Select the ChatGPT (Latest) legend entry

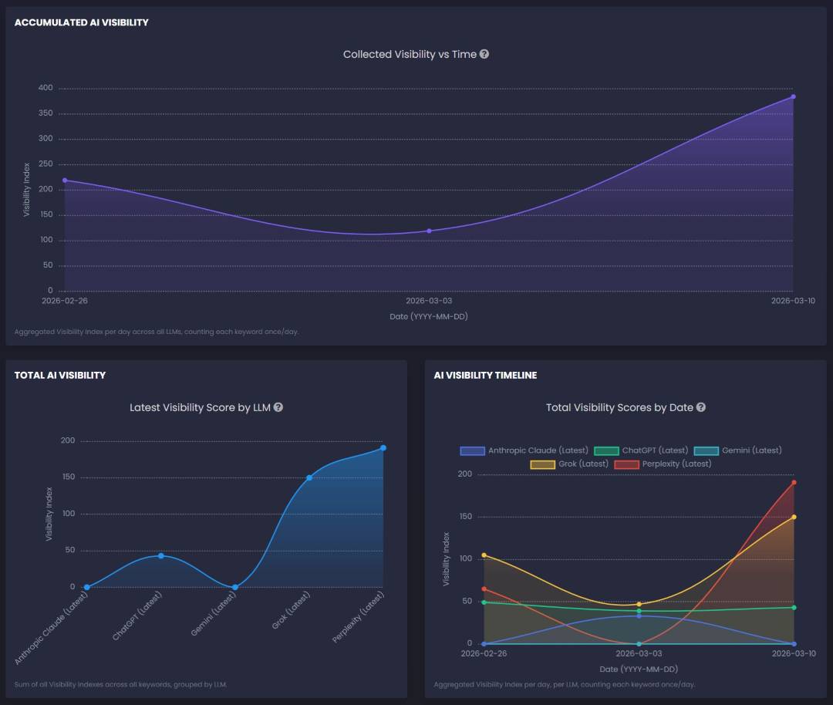[655, 451]
